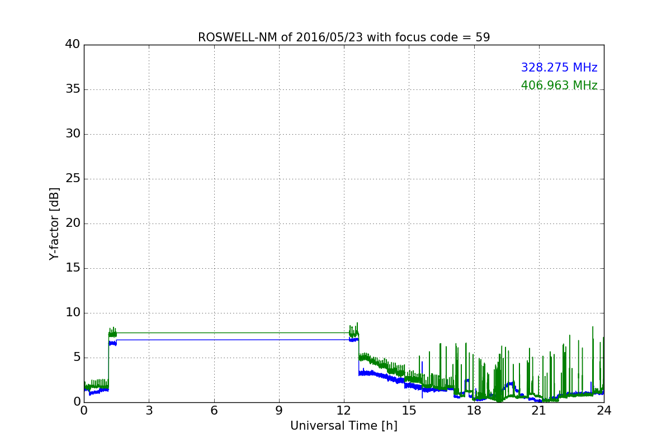671x447 pixels.
Task: Click the y-axis tick label '15'
Action: (x=73, y=268)
